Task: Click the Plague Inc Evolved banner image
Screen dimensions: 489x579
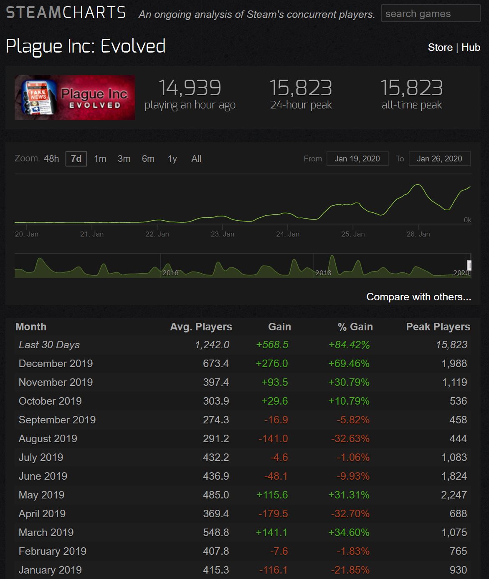Action: pyautogui.click(x=75, y=98)
